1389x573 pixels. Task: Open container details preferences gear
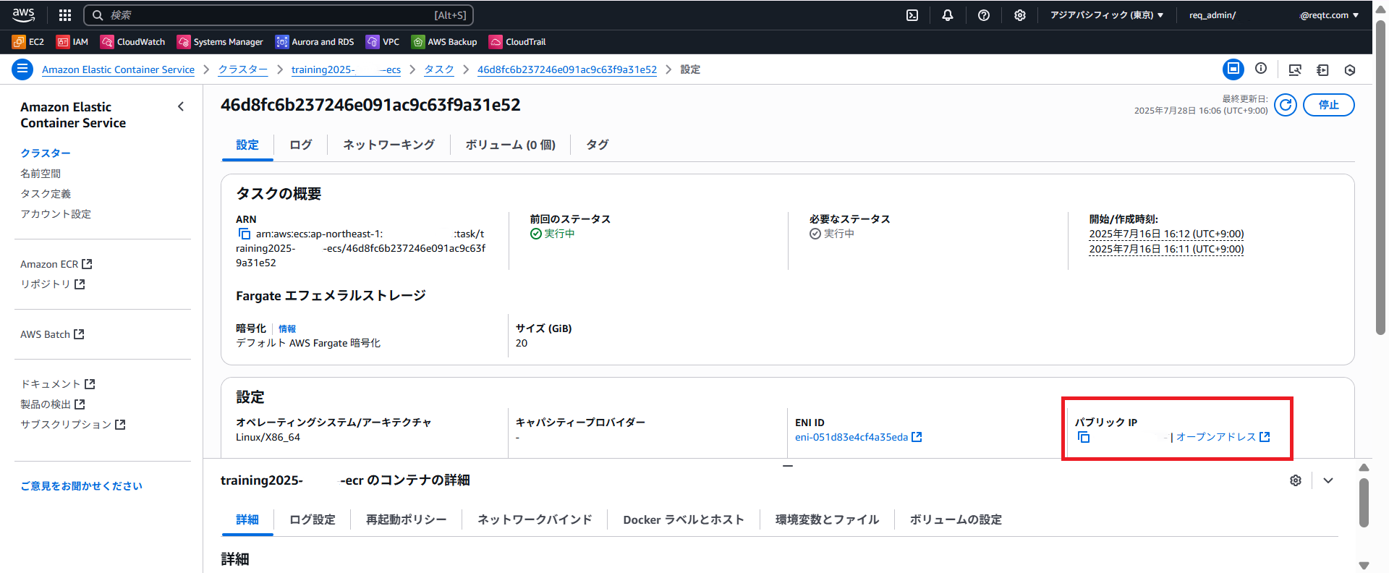click(1296, 480)
